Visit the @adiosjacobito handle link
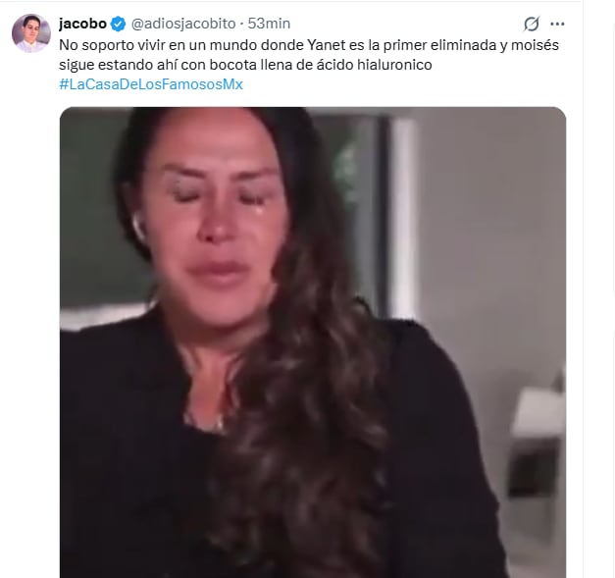 pyautogui.click(x=183, y=24)
